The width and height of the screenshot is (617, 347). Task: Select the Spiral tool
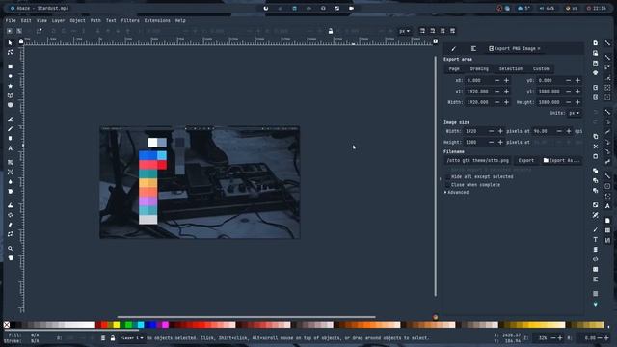point(11,105)
